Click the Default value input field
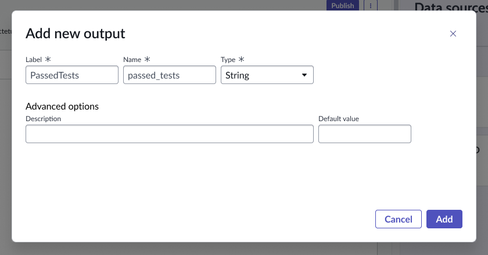This screenshot has height=255, width=488. click(364, 134)
